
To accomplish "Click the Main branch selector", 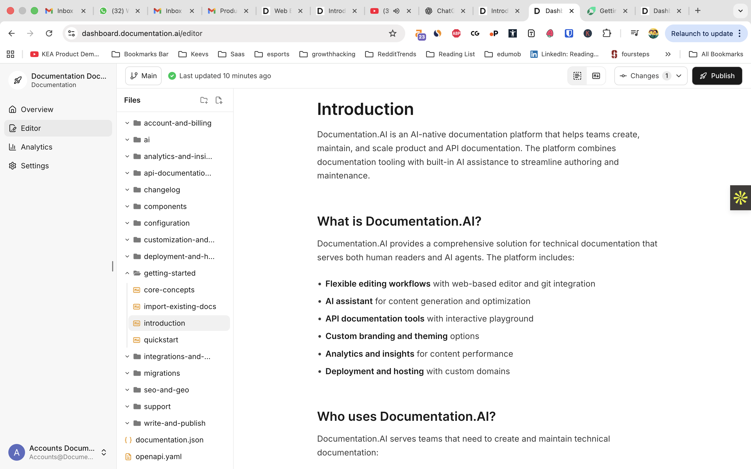I will (143, 75).
